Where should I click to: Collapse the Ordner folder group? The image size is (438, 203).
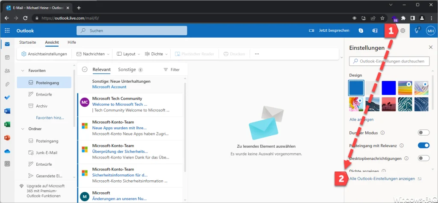(23, 129)
